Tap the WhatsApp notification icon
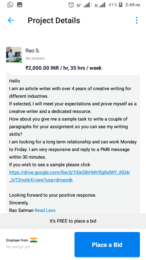146x260 pixels. click(10, 5)
